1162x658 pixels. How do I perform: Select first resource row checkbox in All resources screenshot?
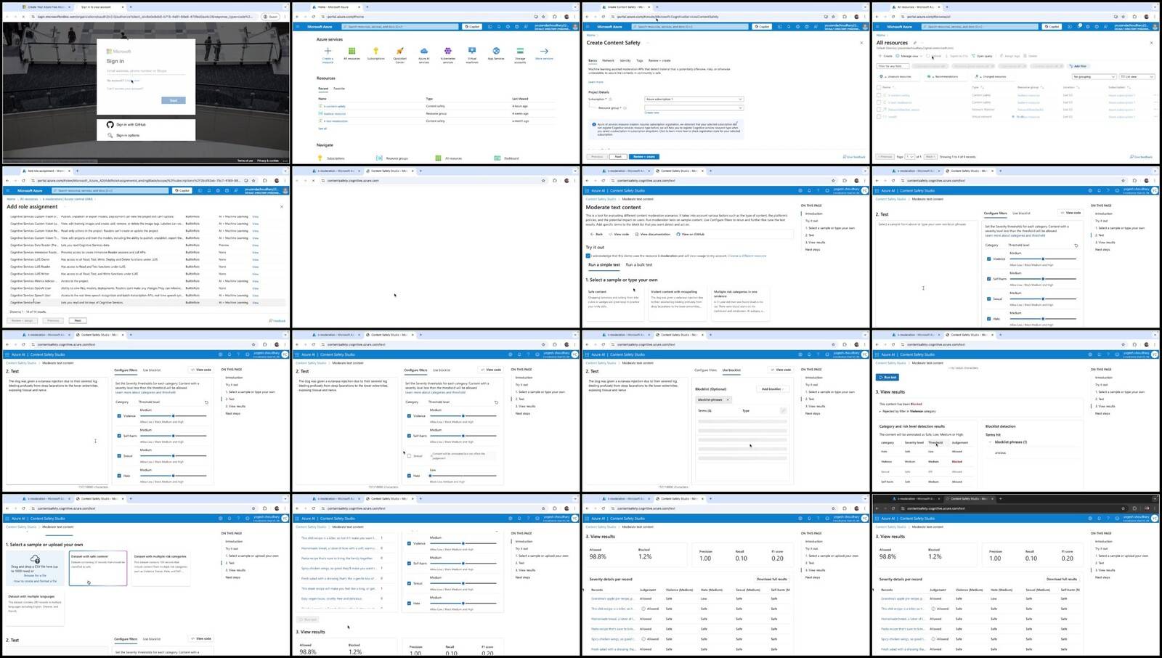[x=879, y=95]
